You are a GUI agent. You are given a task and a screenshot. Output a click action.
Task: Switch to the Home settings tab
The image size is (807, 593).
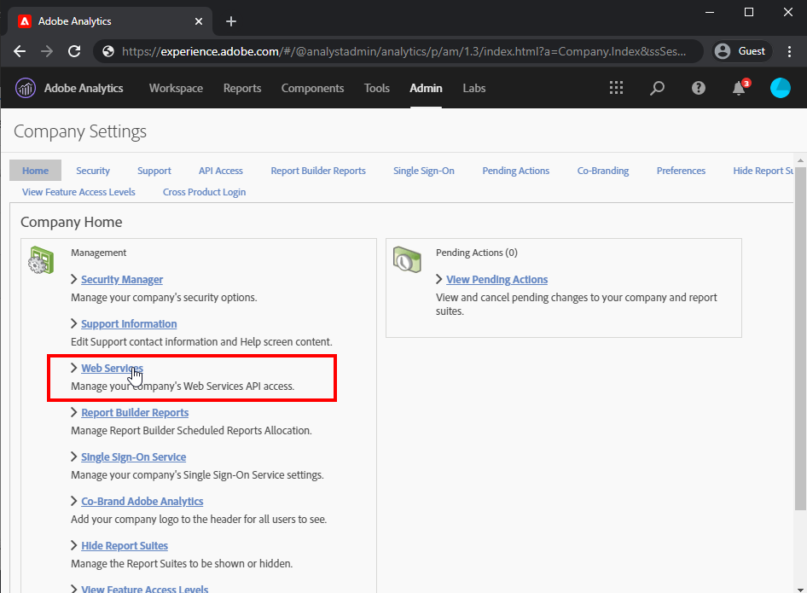point(36,171)
